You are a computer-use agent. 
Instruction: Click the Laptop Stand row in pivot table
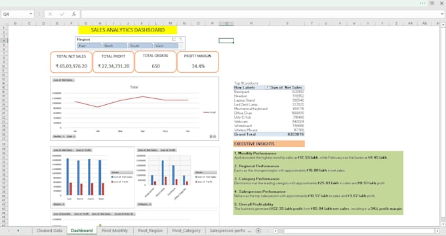pos(269,100)
